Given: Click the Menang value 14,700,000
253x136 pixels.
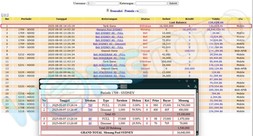Looking at the screenshot, I should point(183,105).
